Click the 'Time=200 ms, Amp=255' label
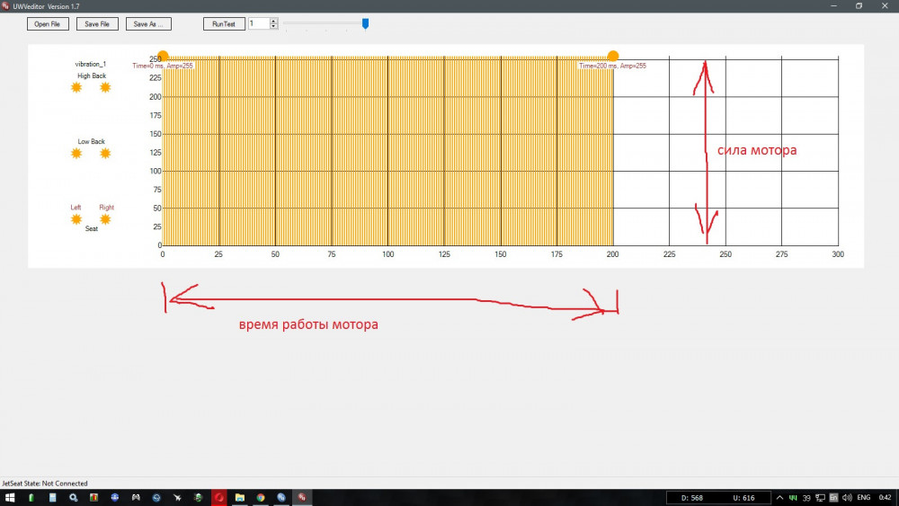Viewport: 899px width, 506px height. [x=612, y=66]
